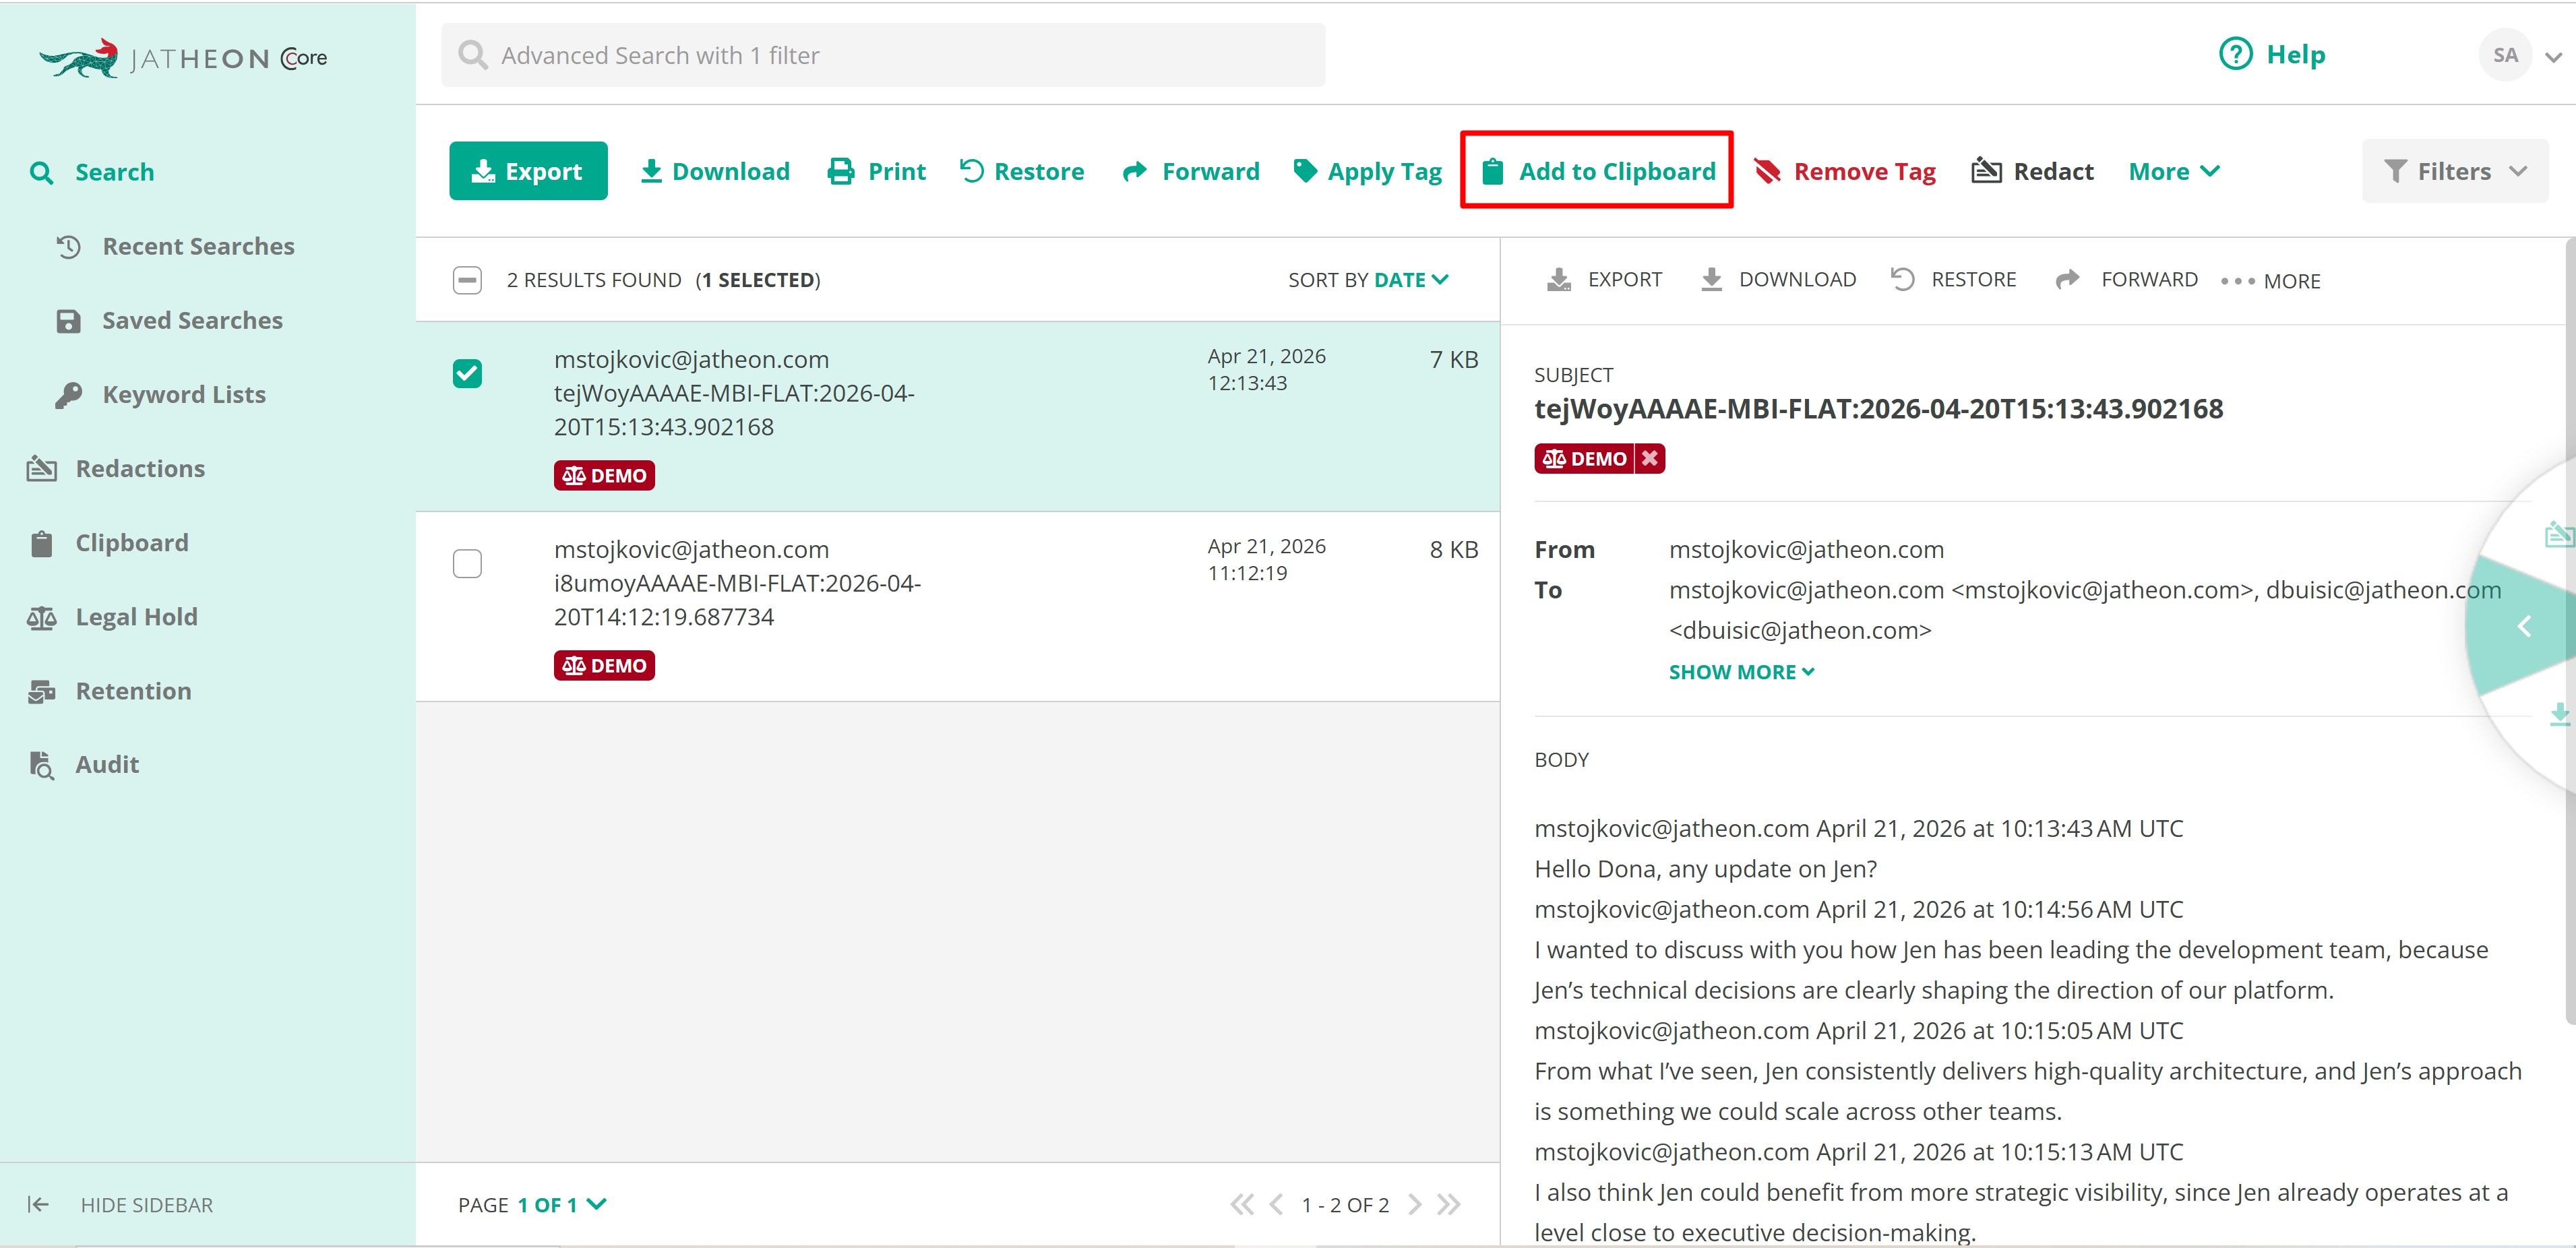This screenshot has width=2576, height=1248.
Task: Click the preview pane FORWARD icon
Action: pos(2067,280)
